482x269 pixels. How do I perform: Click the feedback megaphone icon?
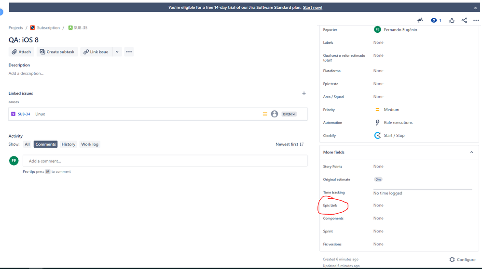point(420,20)
